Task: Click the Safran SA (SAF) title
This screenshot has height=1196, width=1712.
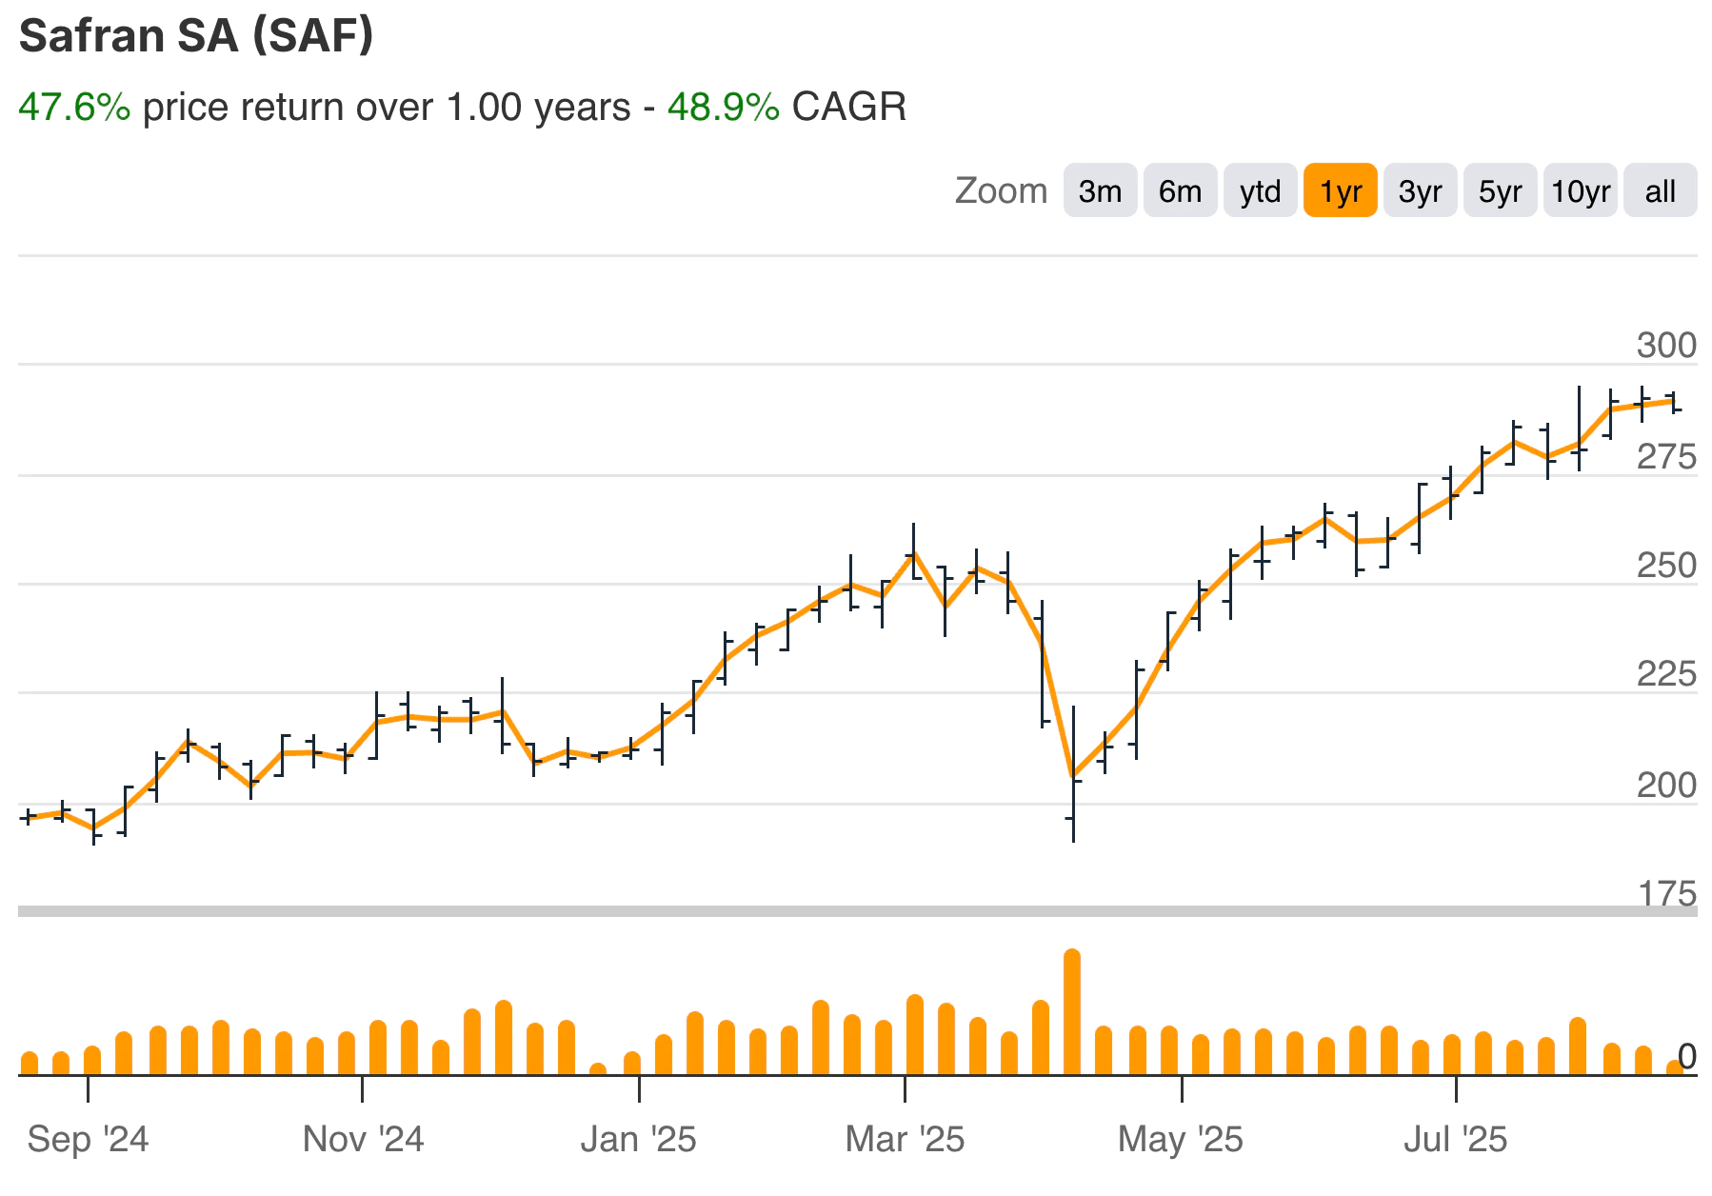Action: coord(196,36)
